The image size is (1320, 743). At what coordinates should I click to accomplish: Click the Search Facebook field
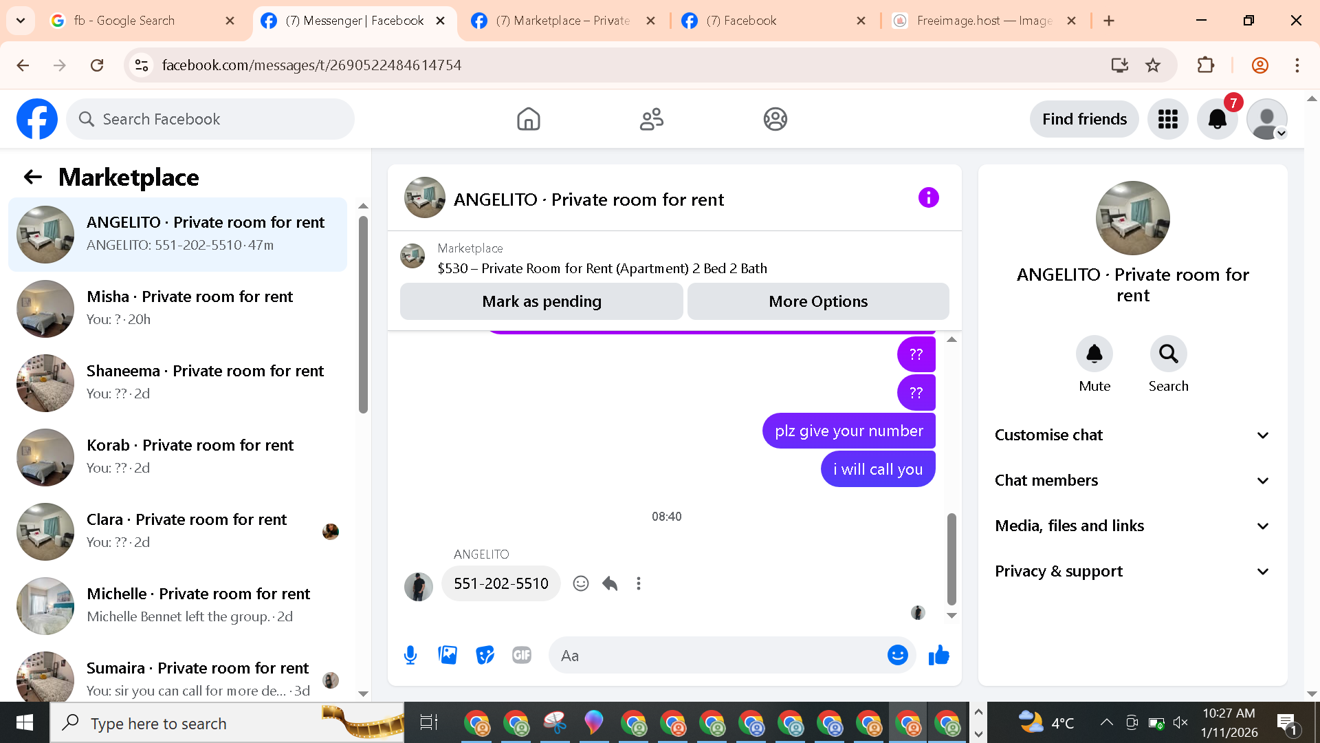tap(210, 119)
